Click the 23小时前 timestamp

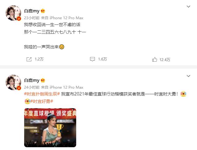[32, 18]
